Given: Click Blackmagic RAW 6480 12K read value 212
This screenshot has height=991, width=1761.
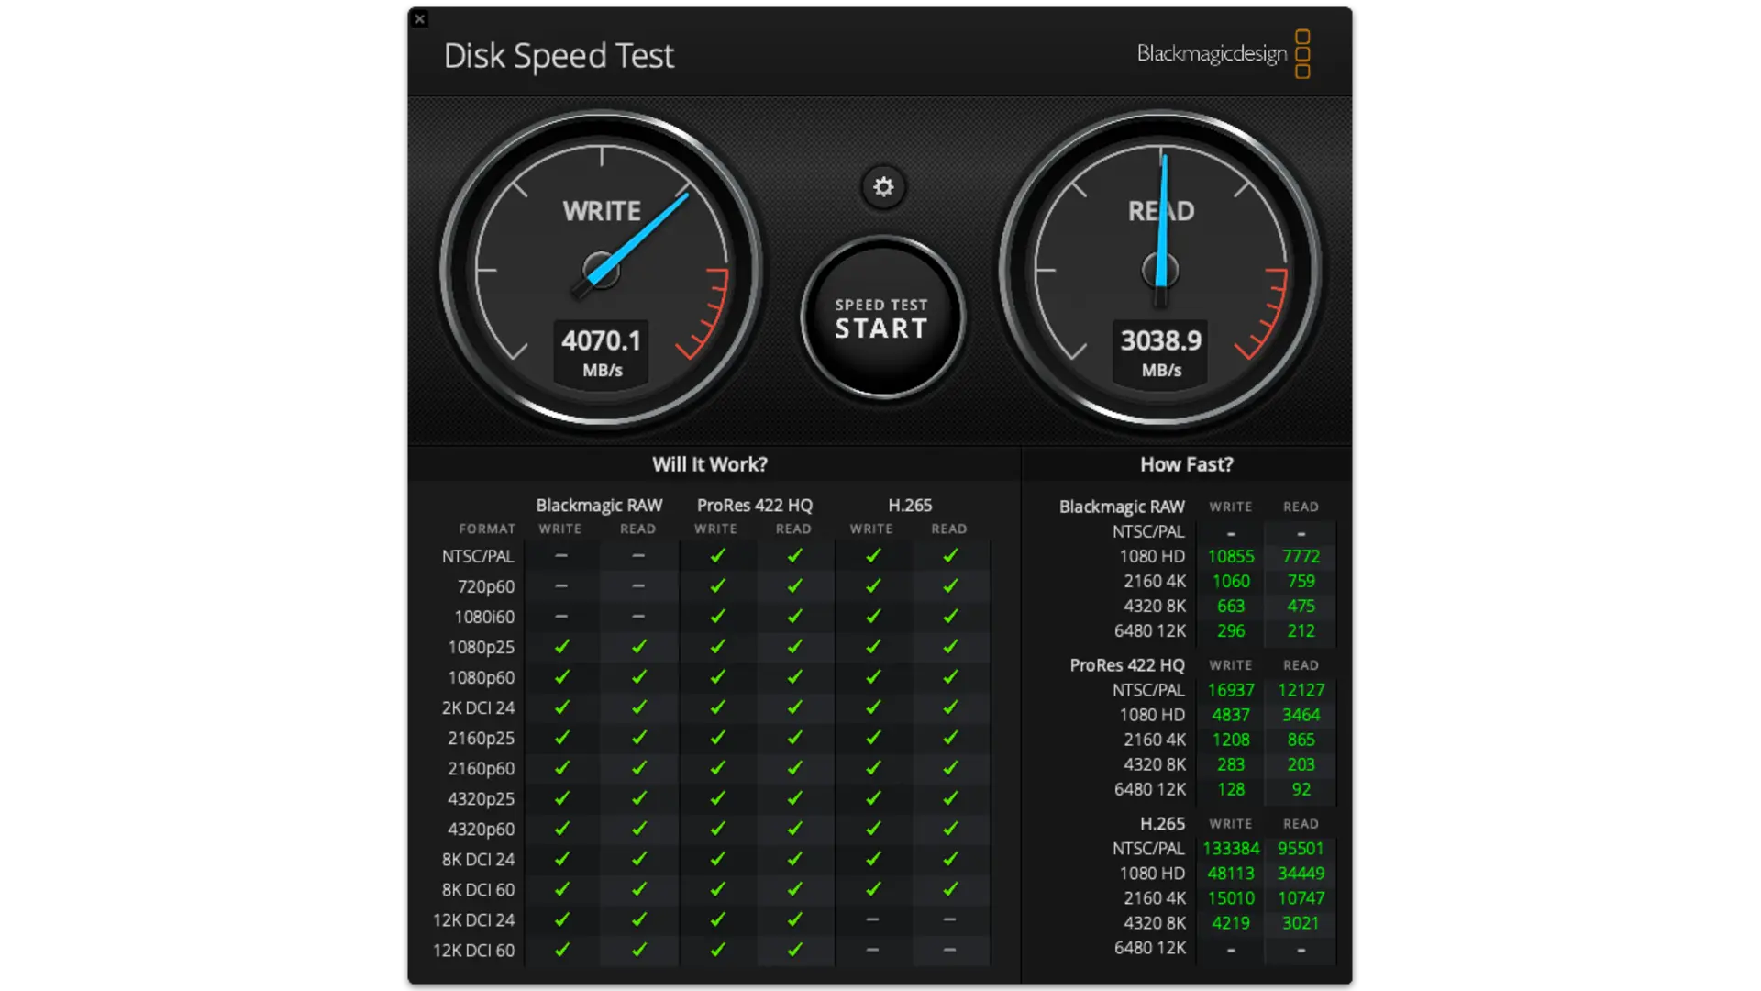Looking at the screenshot, I should pyautogui.click(x=1301, y=630).
